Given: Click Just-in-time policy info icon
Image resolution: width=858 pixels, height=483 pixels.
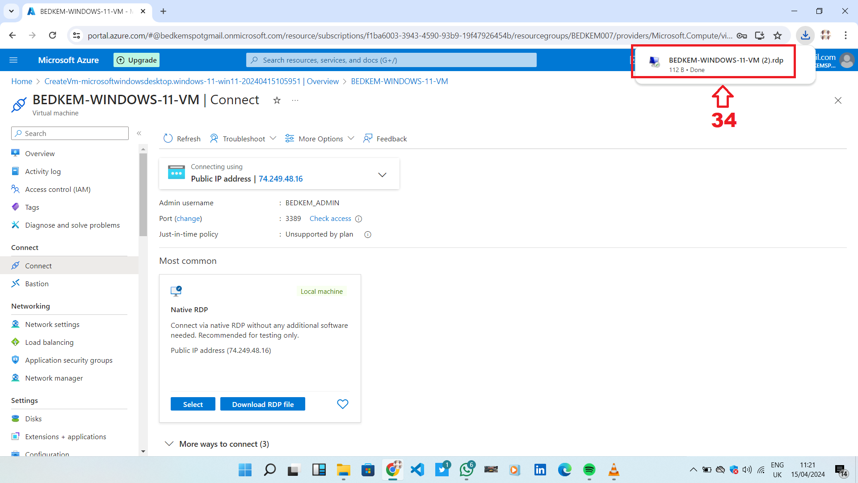Looking at the screenshot, I should click(368, 234).
